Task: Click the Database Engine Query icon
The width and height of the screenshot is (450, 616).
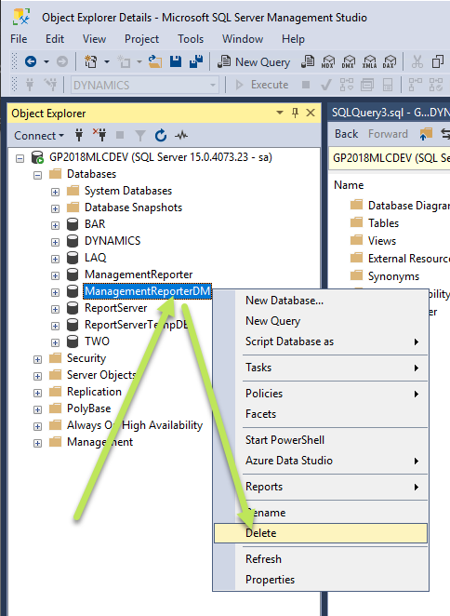Action: point(308,61)
